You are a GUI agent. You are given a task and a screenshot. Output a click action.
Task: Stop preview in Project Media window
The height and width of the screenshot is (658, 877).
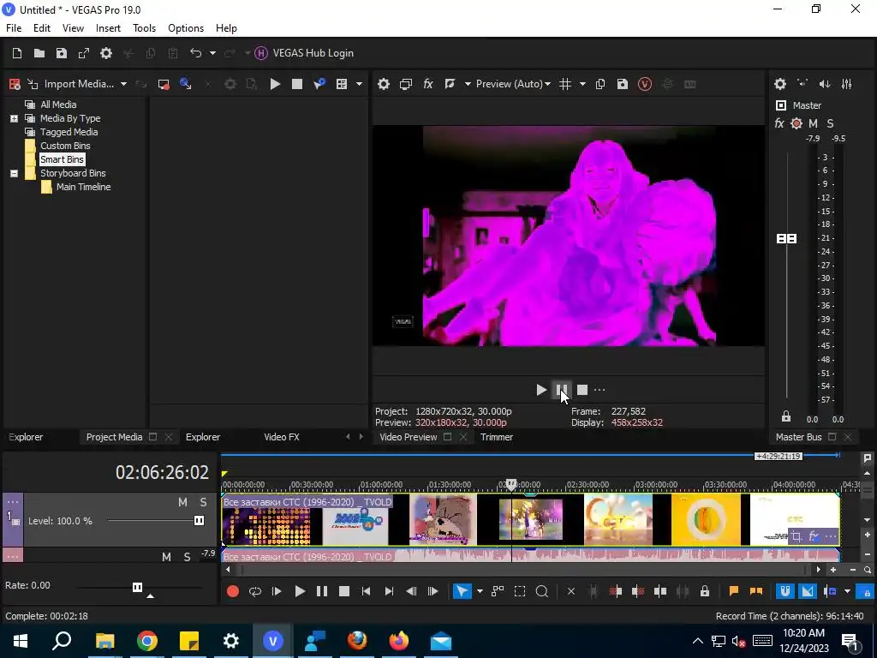pyautogui.click(x=297, y=84)
